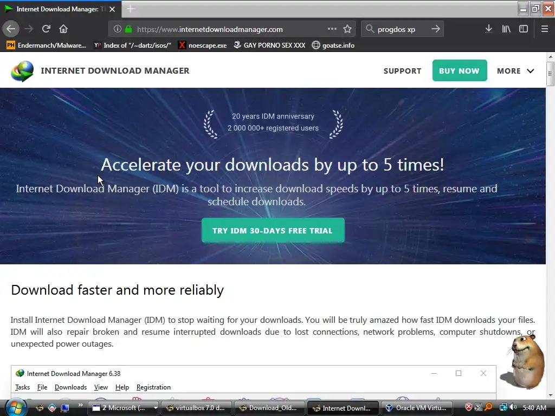Viewport: 555px width, 416px height.
Task: Open the Firefox hamburger menu
Action: 544,29
